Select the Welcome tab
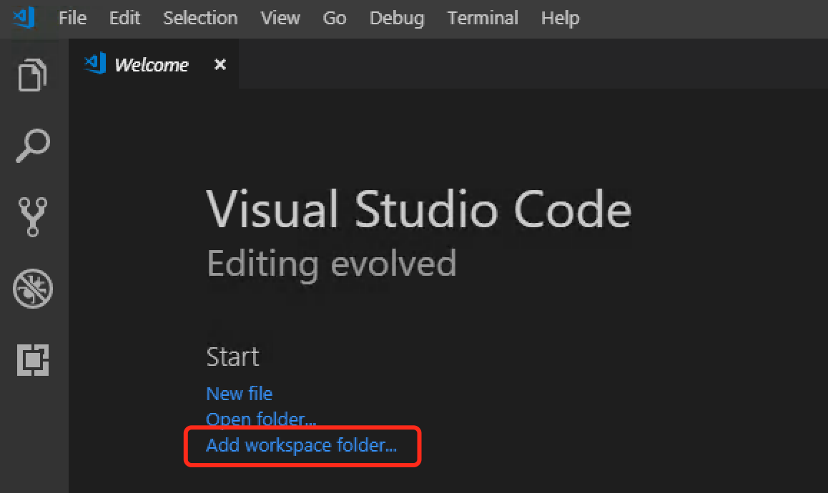This screenshot has height=493, width=828. pyautogui.click(x=153, y=64)
